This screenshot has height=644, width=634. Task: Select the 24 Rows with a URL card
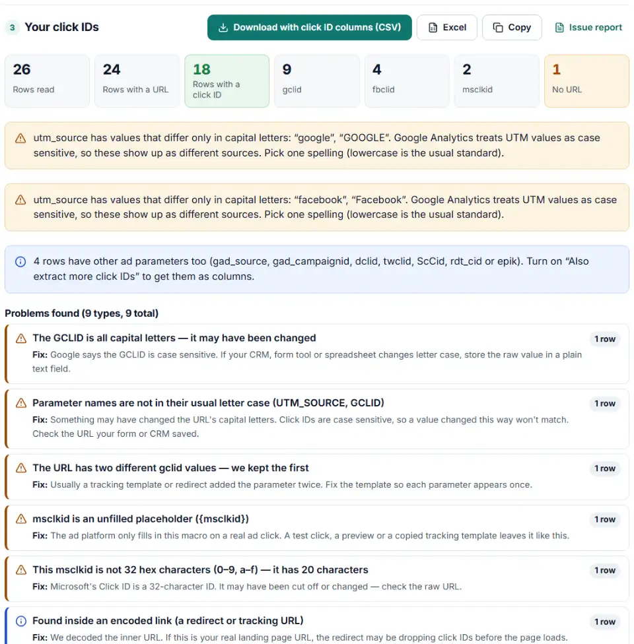(x=137, y=81)
